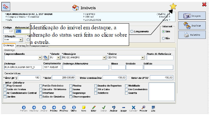Click the Valor do IPTU field
The height and width of the screenshot is (115, 210).
[x=161, y=78]
